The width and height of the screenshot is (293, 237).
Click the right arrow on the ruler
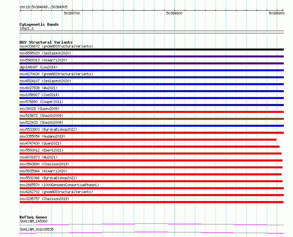[283, 11]
